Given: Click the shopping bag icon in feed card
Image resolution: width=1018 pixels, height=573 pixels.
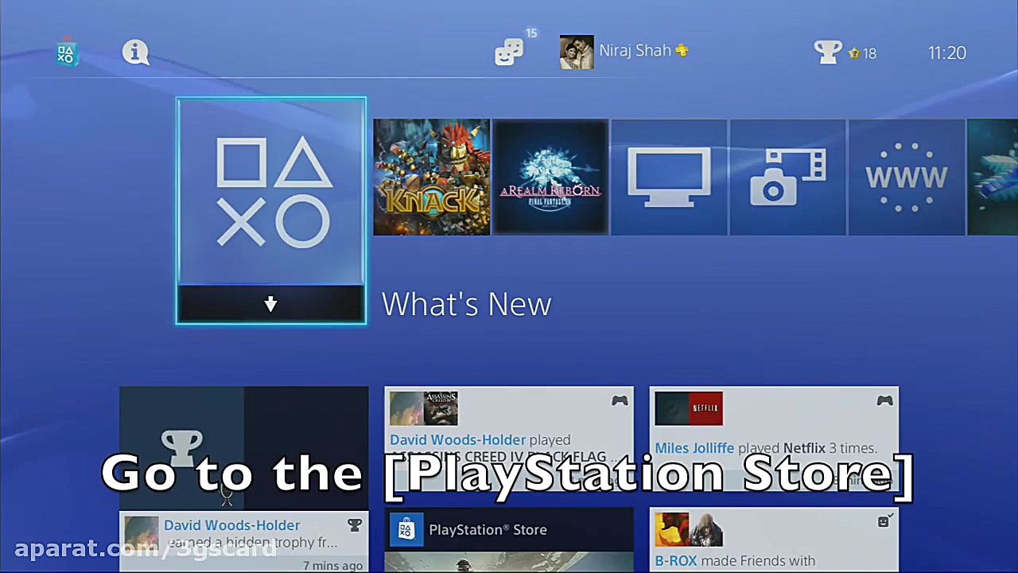Looking at the screenshot, I should [x=406, y=529].
